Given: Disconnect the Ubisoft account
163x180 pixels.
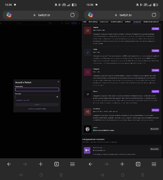Looking at the screenshot, I should [x=154, y=129].
